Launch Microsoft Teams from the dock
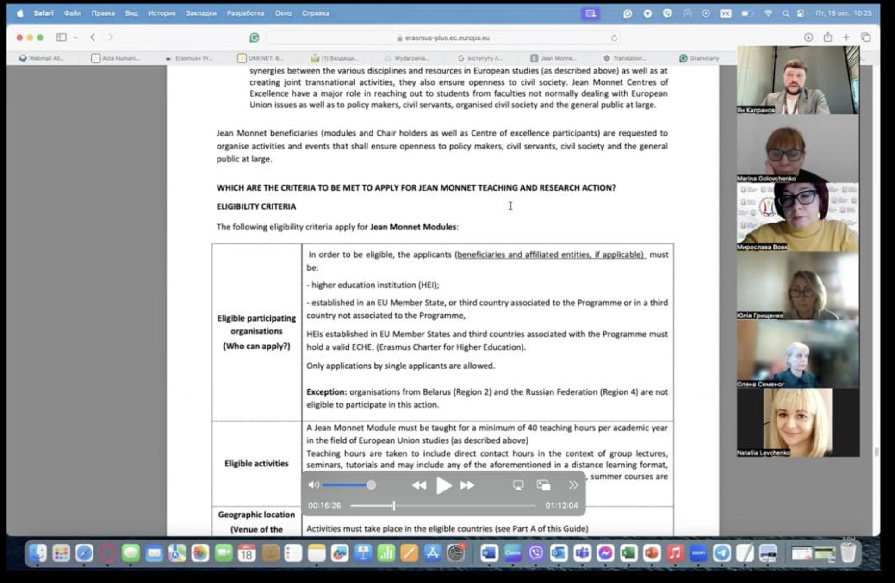Image resolution: width=895 pixels, height=583 pixels. tap(582, 553)
